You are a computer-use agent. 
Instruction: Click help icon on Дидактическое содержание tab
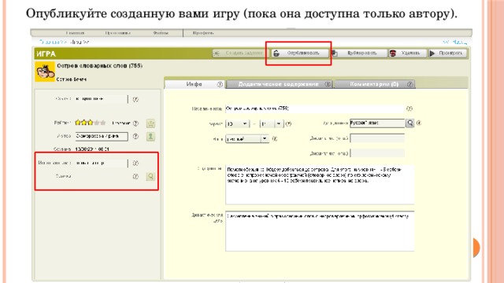click(x=328, y=84)
